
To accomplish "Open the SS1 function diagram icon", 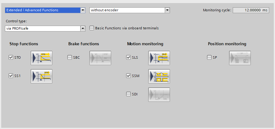I will click(41, 76).
